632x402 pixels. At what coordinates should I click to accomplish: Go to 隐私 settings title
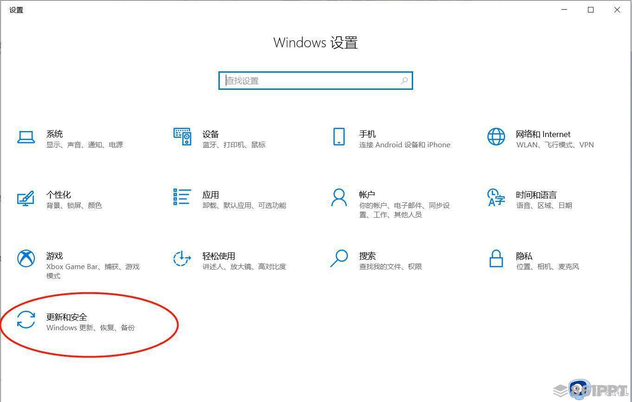524,256
